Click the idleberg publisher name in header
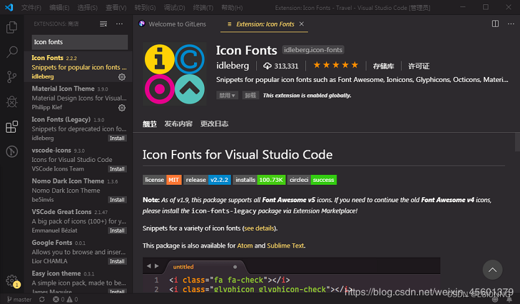Viewport: 520px width, 304px height. pos(233,66)
